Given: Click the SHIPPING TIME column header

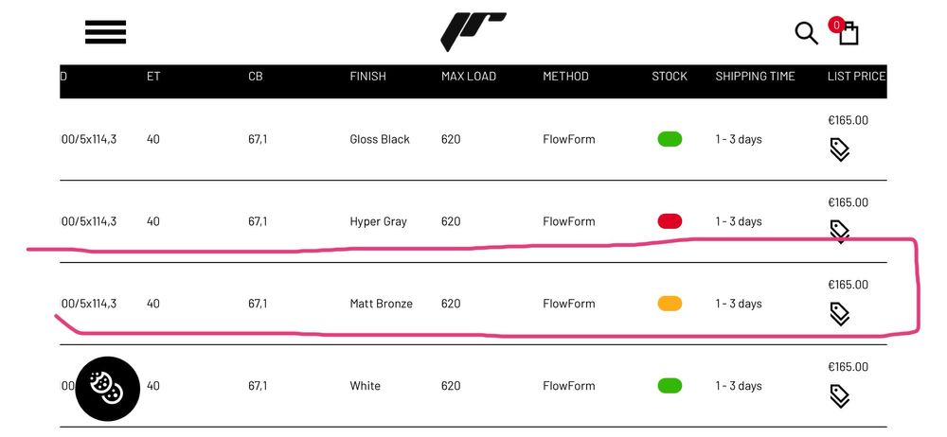Looking at the screenshot, I should tap(755, 77).
